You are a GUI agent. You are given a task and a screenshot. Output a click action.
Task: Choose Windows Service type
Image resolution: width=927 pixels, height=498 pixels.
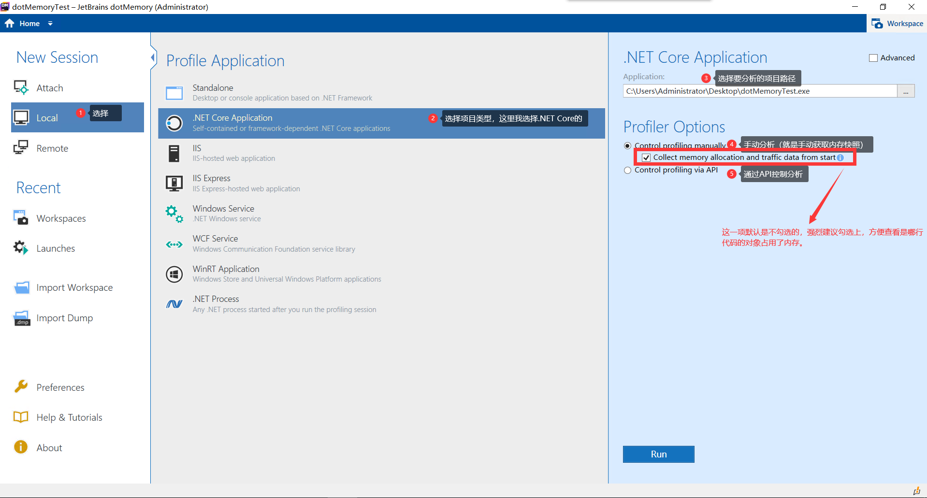click(381, 213)
